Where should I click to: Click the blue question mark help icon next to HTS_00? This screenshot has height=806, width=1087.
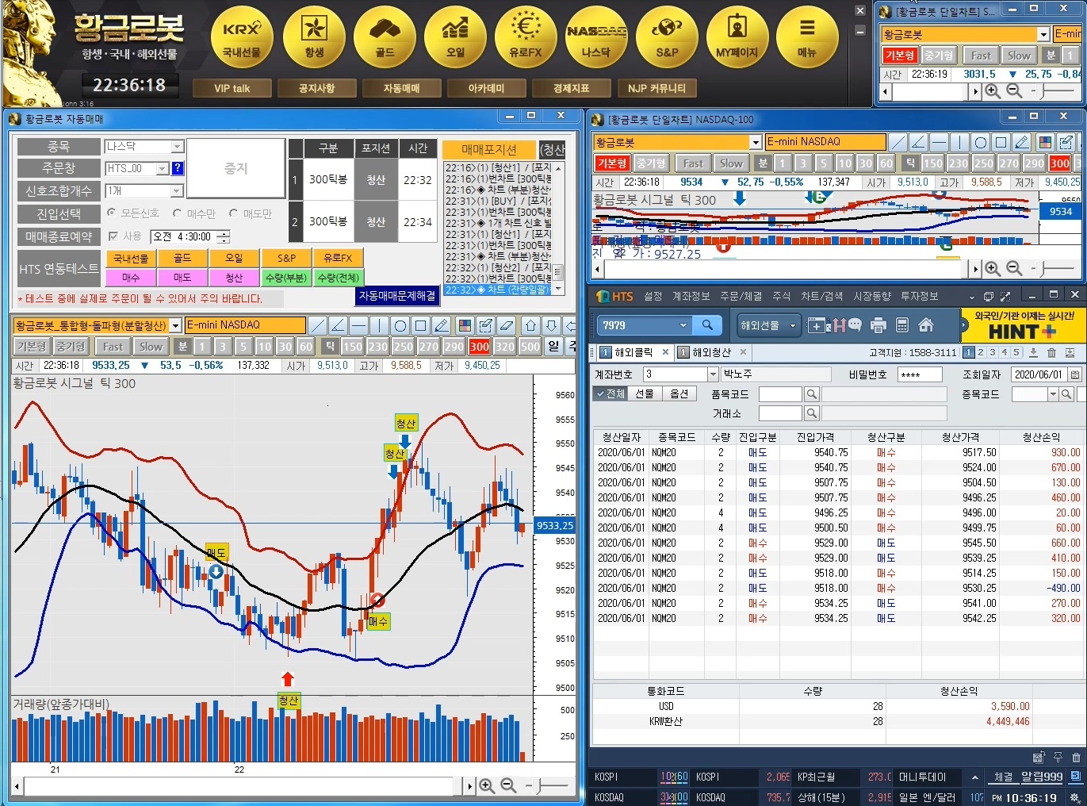click(x=178, y=168)
